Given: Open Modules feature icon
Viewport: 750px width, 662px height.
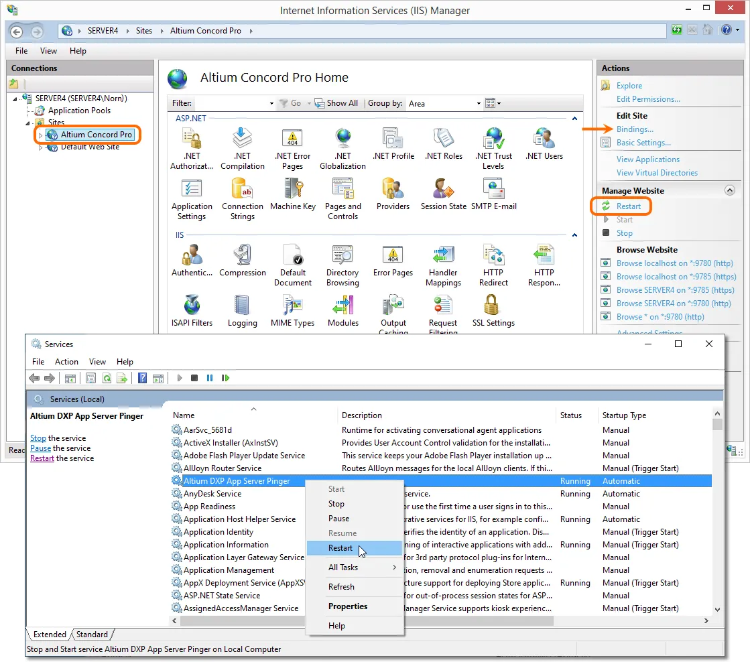Looking at the screenshot, I should 343,310.
